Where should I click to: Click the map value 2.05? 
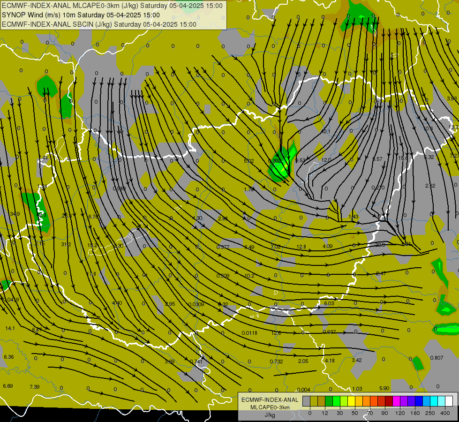pos(303,361)
